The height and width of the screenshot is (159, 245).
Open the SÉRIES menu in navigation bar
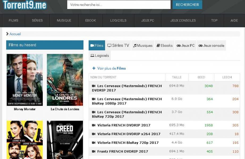(x=37, y=20)
